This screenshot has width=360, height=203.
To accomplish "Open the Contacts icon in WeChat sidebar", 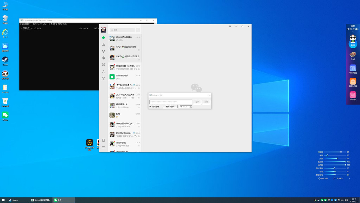I will (103, 45).
